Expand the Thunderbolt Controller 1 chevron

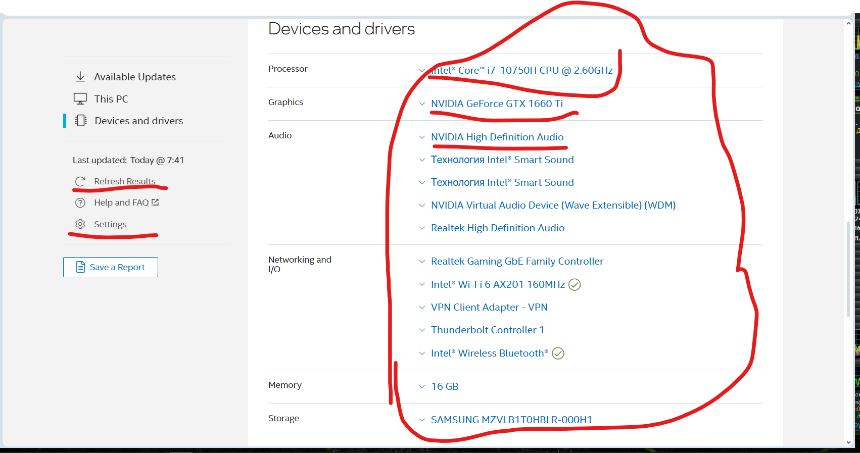click(422, 330)
